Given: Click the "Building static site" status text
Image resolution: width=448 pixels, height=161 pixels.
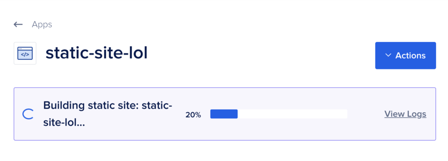Looking at the screenshot, I should 108,114.
